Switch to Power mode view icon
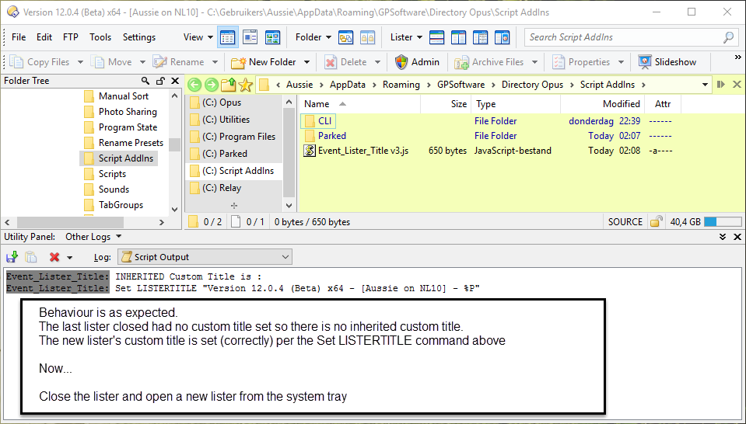 [250, 37]
